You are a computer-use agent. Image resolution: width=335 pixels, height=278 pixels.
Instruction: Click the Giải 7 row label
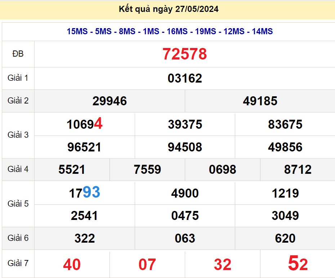pos(18,264)
